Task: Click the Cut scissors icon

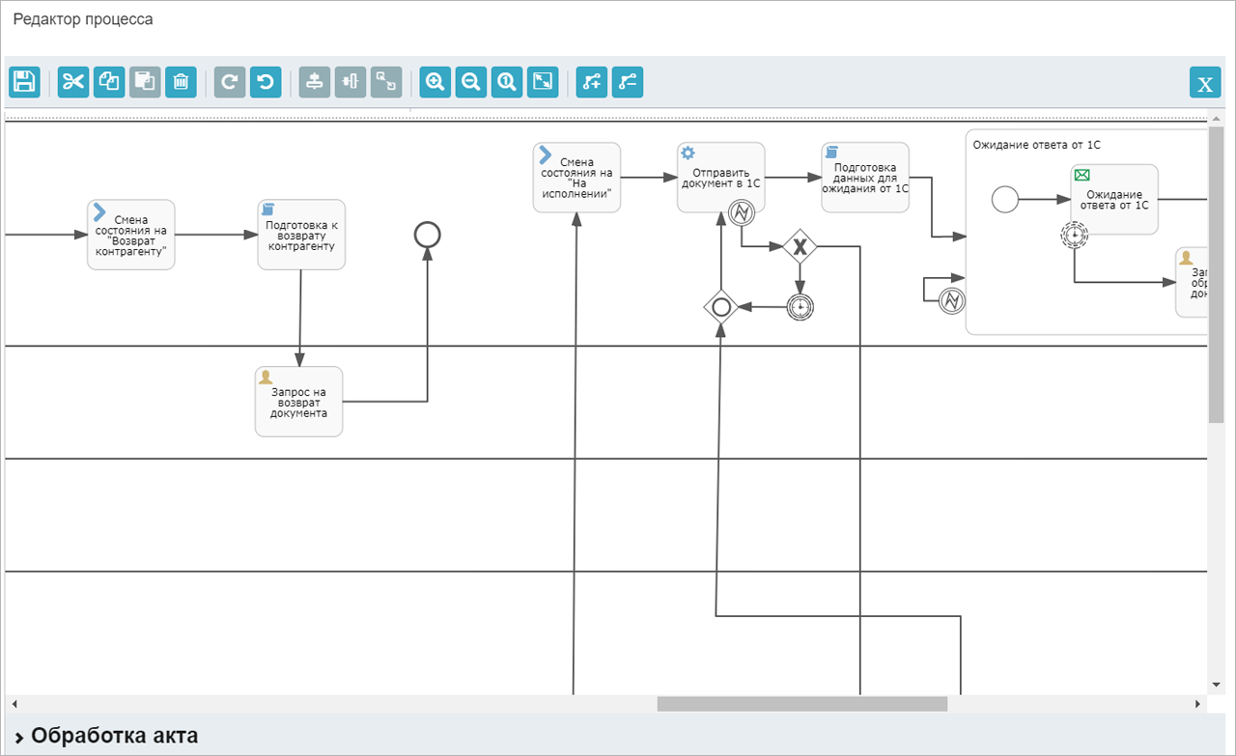Action: [73, 82]
